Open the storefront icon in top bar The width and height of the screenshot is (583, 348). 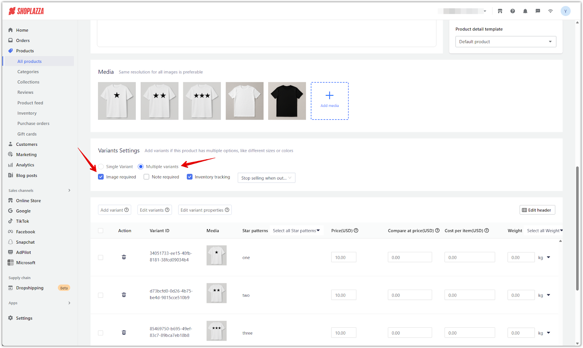click(x=500, y=11)
